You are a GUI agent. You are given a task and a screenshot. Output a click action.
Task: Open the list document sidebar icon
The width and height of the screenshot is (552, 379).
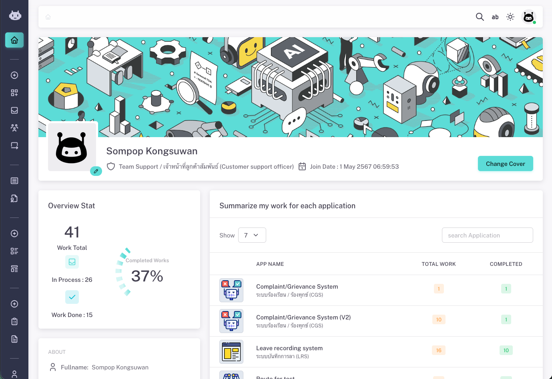14,181
